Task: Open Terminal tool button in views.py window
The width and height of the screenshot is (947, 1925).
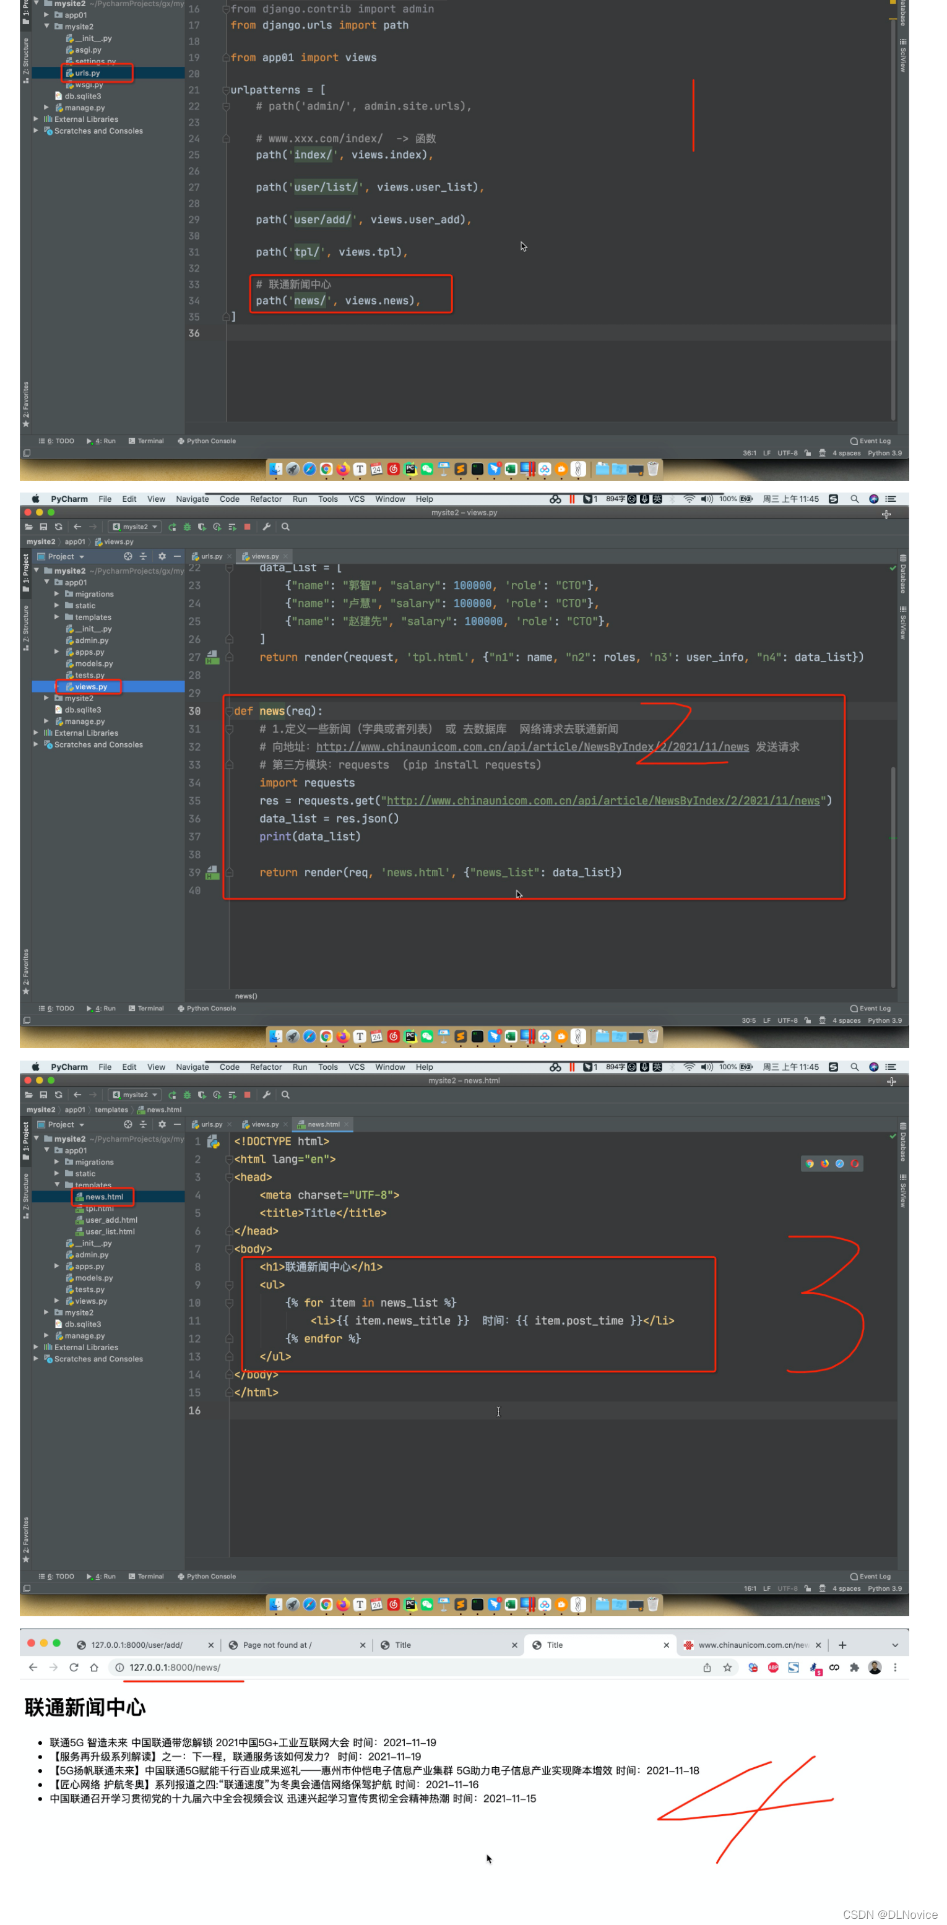Action: click(x=145, y=1008)
